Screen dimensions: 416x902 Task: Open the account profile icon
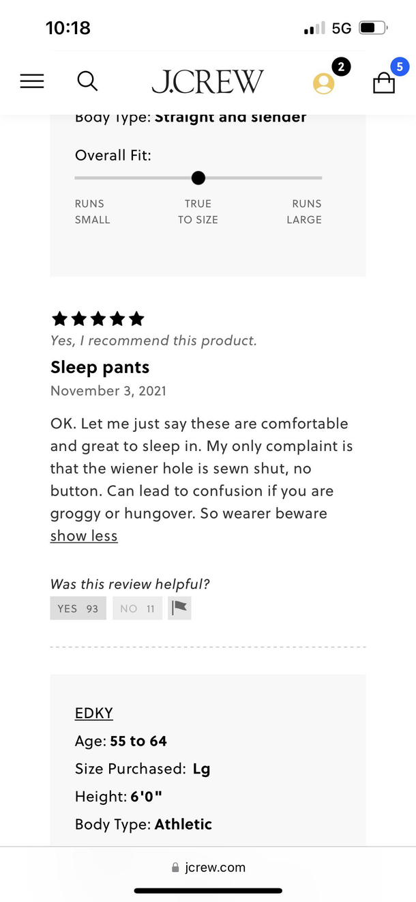323,83
